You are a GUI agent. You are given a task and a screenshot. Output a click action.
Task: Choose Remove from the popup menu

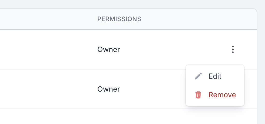click(x=215, y=95)
